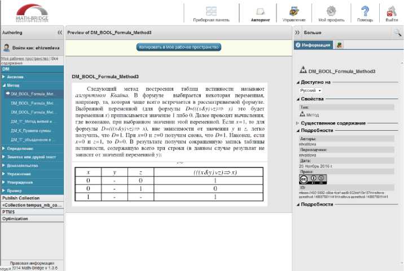Click the Выйти logout icon
404x271 pixels.
pos(392,11)
